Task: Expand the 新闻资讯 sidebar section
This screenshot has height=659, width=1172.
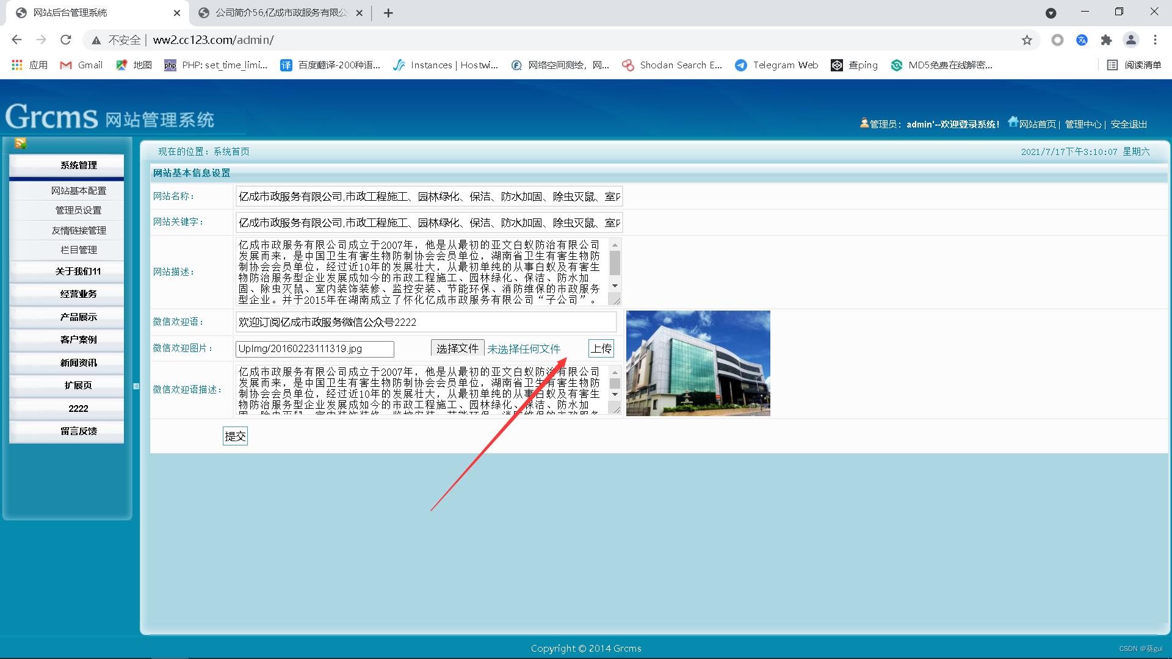Action: pyautogui.click(x=67, y=363)
